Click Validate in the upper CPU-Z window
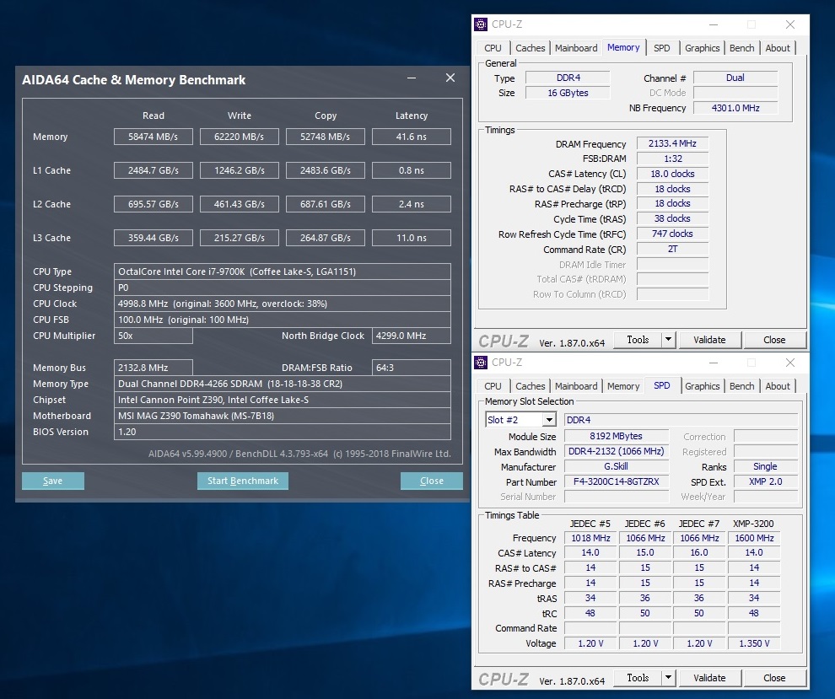 pyautogui.click(x=709, y=340)
